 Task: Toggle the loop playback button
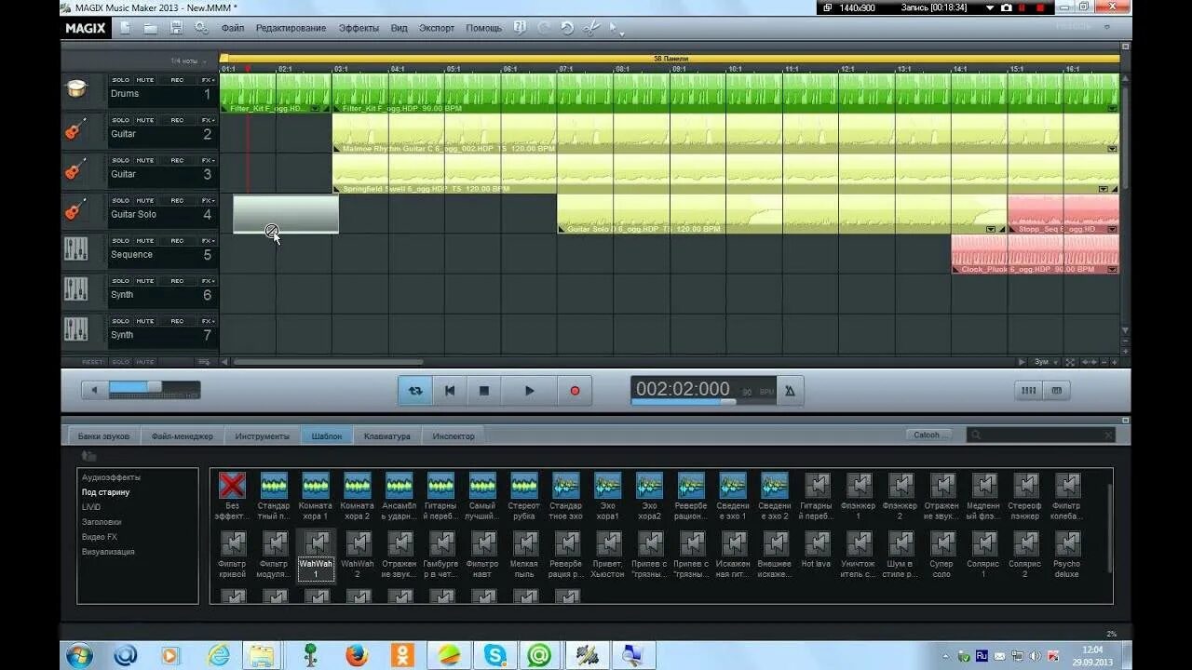415,391
